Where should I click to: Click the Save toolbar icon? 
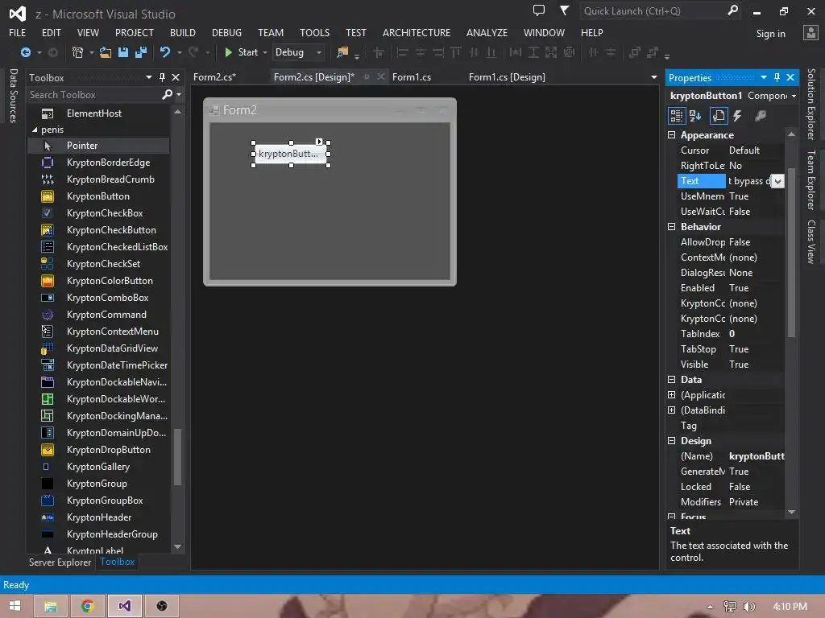123,52
